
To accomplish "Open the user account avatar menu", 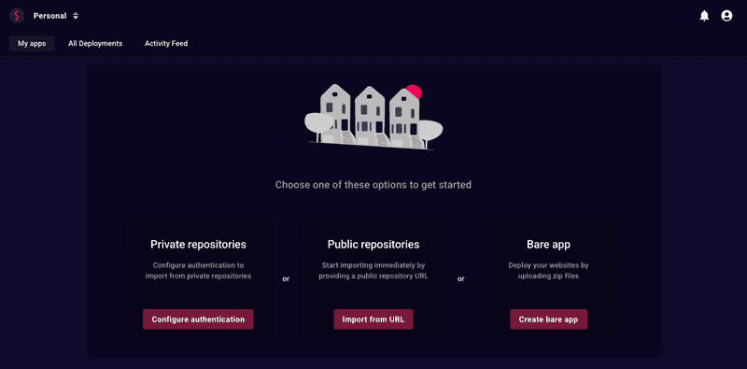I will click(726, 16).
